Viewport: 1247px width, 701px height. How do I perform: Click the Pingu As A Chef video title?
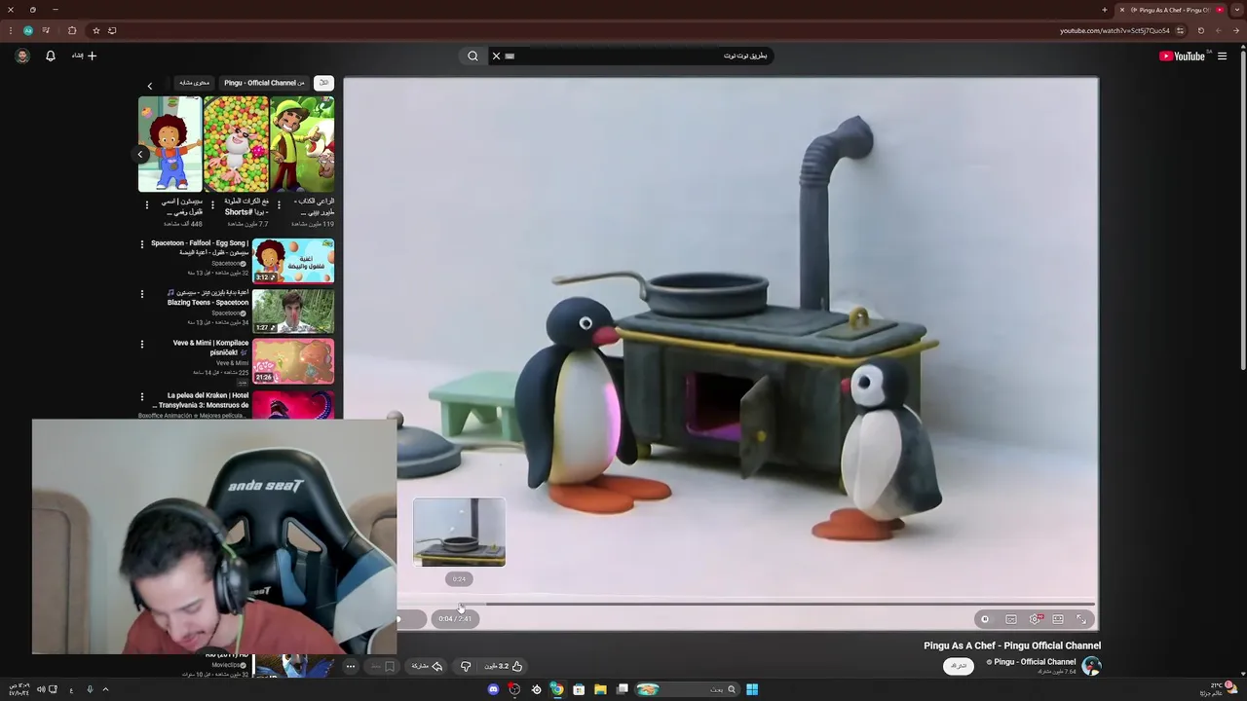pos(1012,646)
